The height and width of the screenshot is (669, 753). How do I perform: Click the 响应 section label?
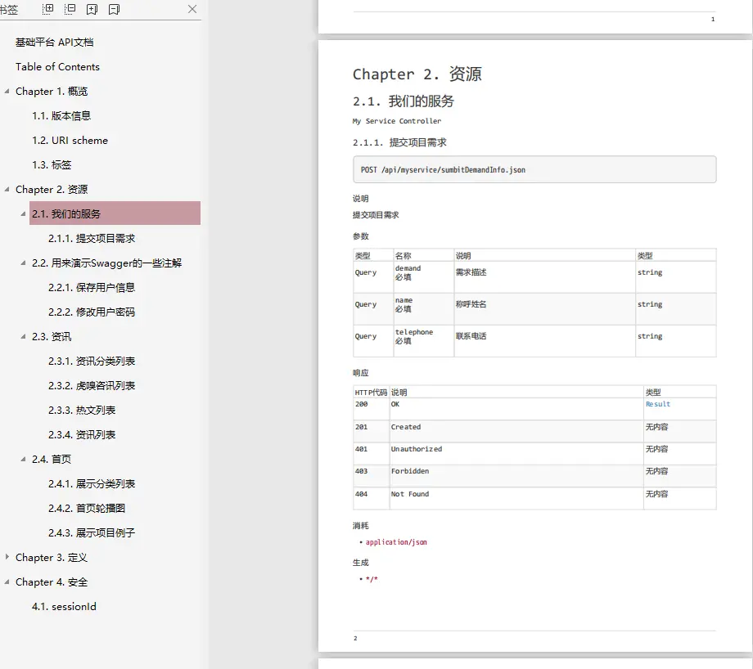point(361,372)
